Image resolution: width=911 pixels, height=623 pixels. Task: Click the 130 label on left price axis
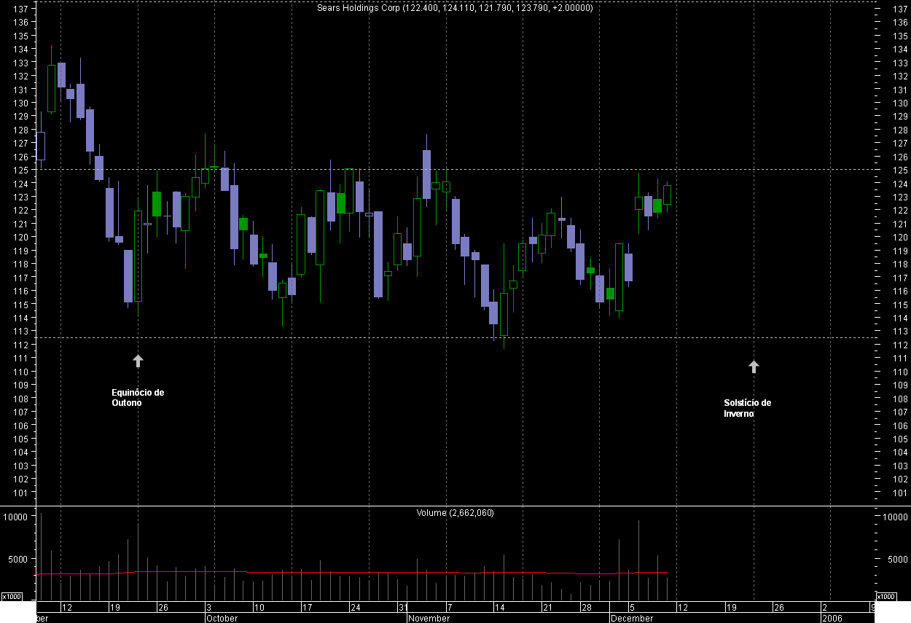(x=20, y=103)
